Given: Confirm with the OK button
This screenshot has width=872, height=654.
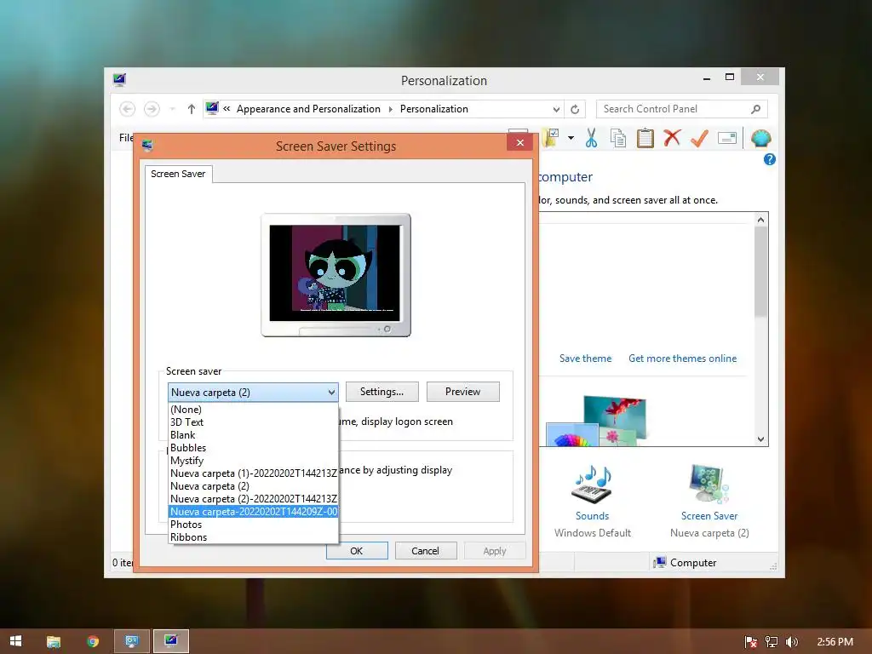Looking at the screenshot, I should (x=357, y=551).
